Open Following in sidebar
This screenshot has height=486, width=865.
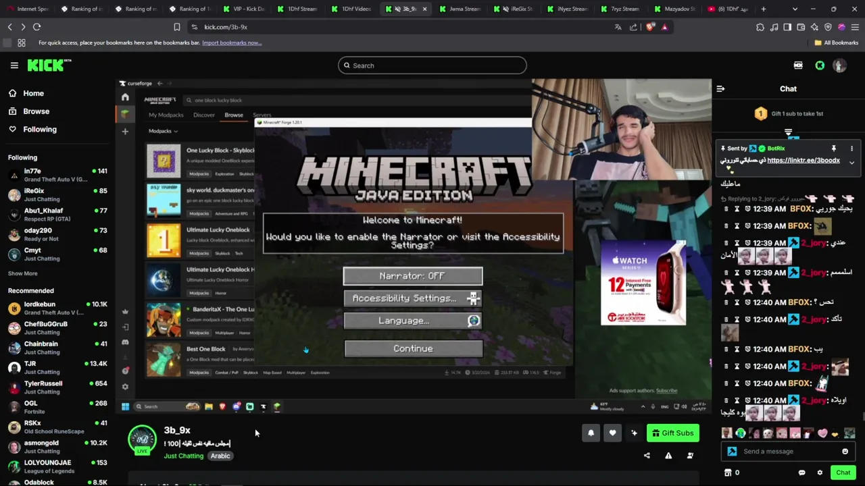pyautogui.click(x=33, y=129)
